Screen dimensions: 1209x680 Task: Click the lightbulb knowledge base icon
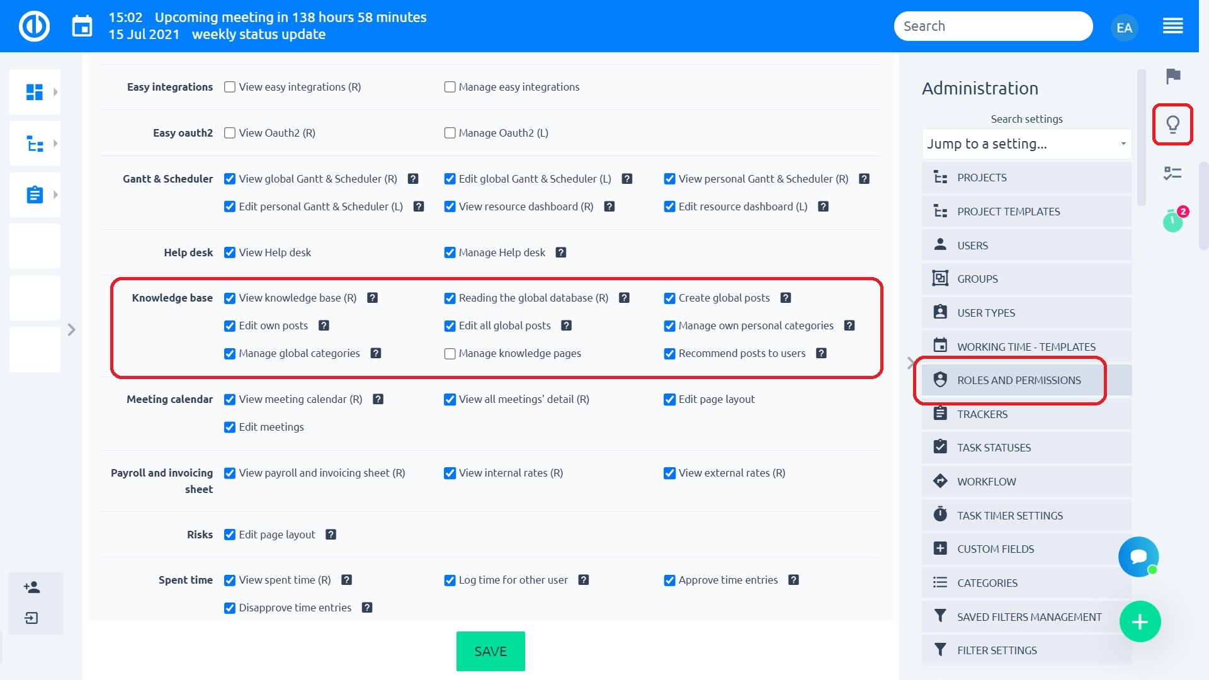click(1172, 124)
